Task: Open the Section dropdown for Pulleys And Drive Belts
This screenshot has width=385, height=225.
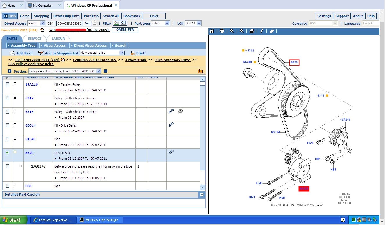Action: click(99, 71)
